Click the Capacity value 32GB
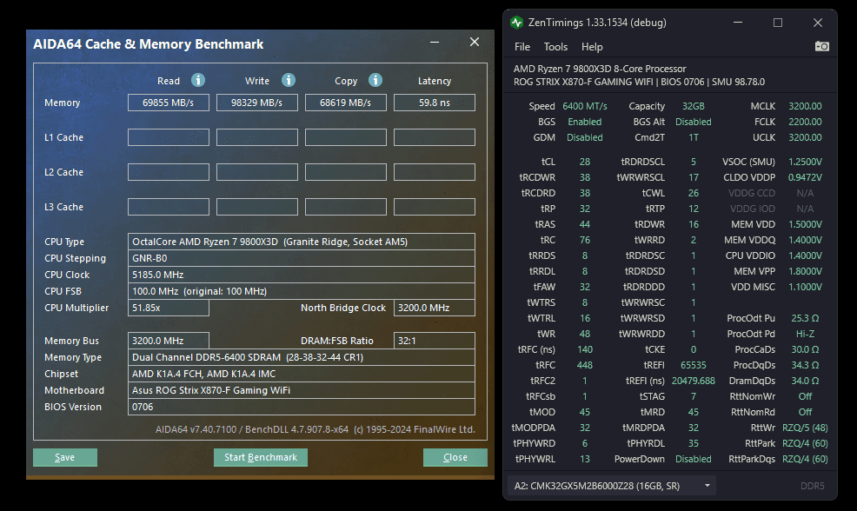857x511 pixels. point(693,106)
